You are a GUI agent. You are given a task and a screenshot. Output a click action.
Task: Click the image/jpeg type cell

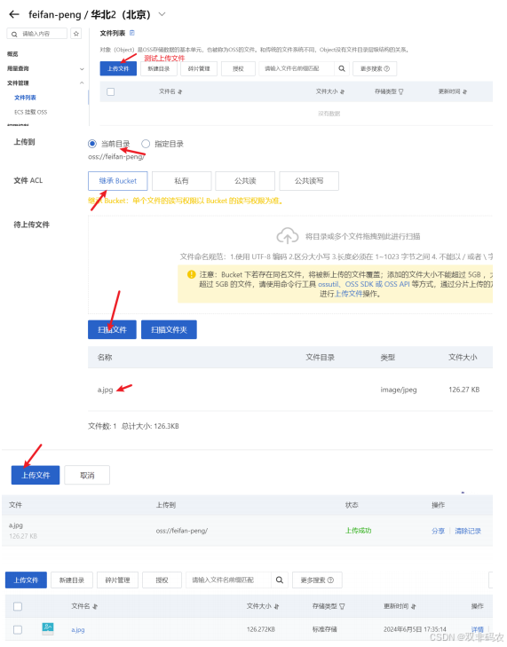click(x=399, y=390)
